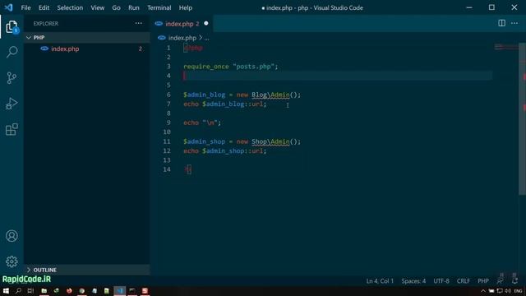The width and height of the screenshot is (526, 296).
Task: Click the EXPLORER panel title
Action: pyautogui.click(x=46, y=24)
